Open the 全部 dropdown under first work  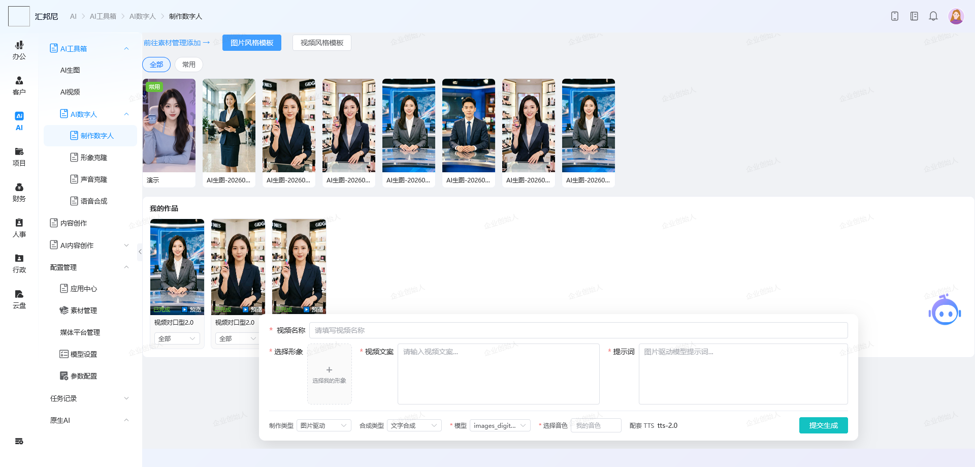coord(177,338)
